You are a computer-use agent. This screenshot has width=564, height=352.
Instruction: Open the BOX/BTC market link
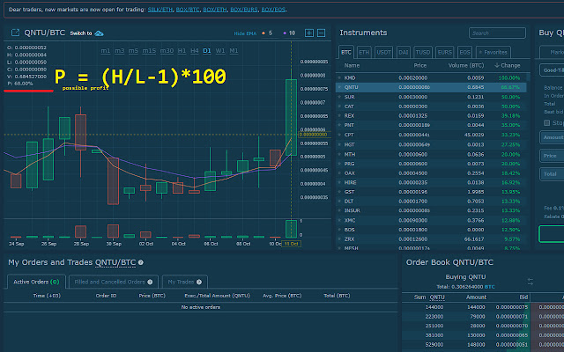pos(188,10)
